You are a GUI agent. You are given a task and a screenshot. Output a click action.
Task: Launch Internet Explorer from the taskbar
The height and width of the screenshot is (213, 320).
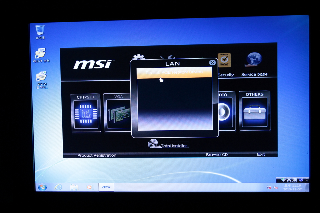(58, 187)
